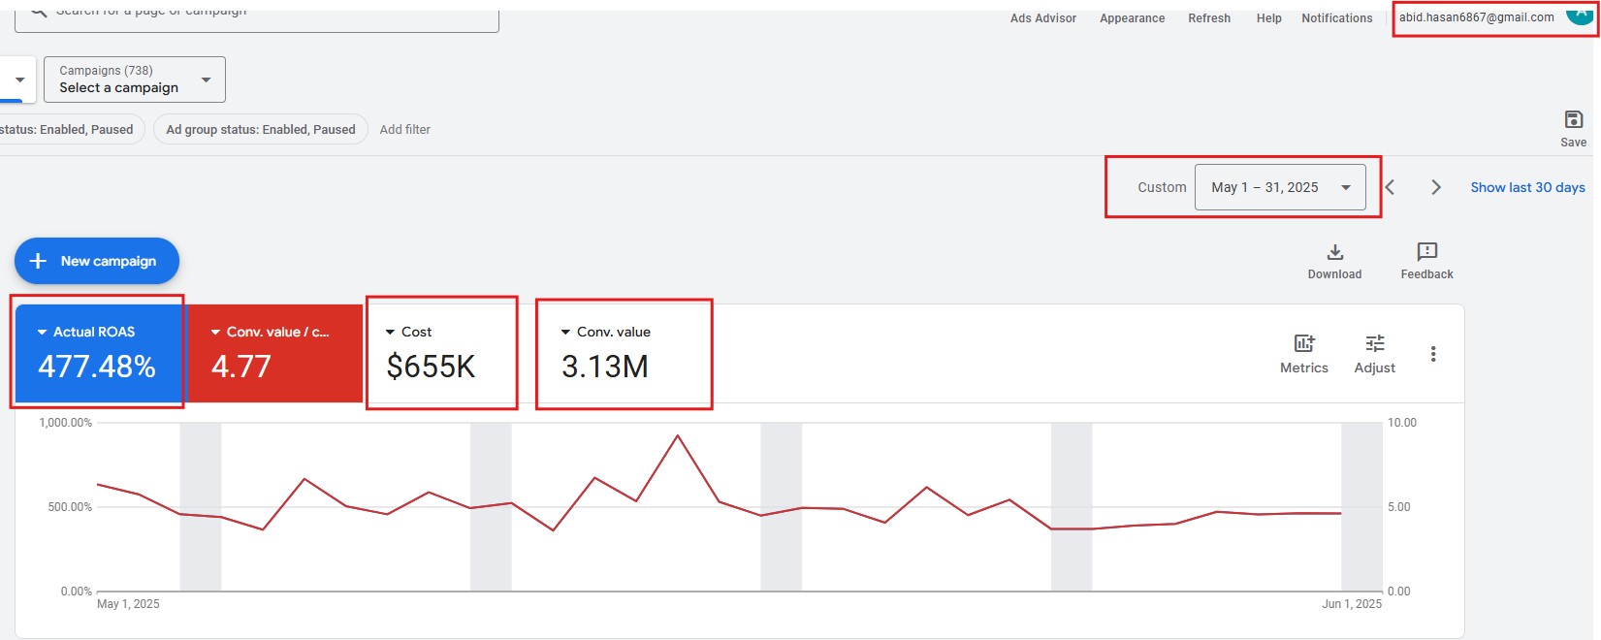Click the Download icon

(1334, 252)
